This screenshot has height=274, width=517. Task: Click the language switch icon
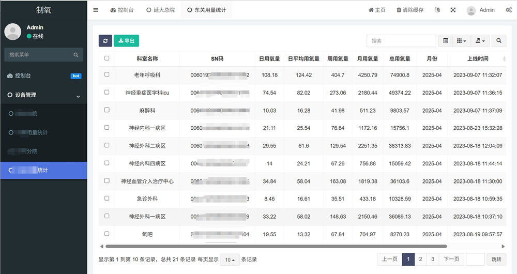tap(437, 10)
